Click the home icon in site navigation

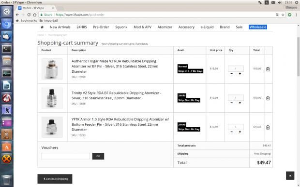tap(42, 27)
